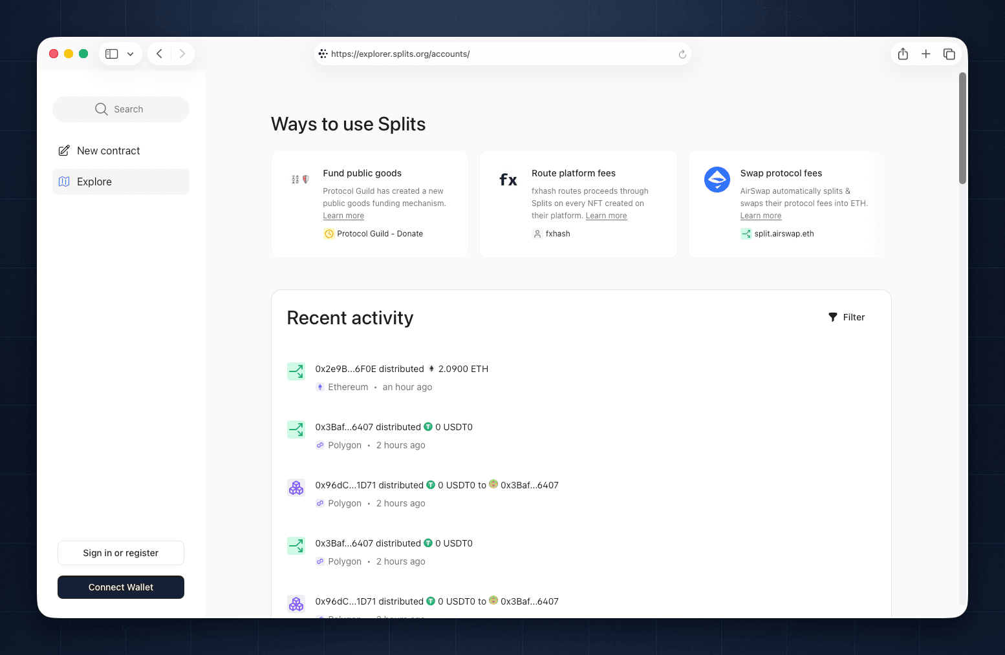
Task: Open the fxhash account link
Action: click(x=551, y=234)
